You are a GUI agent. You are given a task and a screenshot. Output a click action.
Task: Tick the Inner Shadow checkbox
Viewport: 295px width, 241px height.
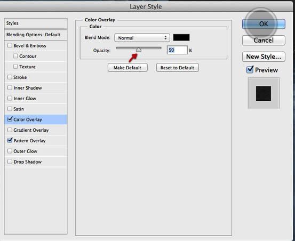[10, 87]
